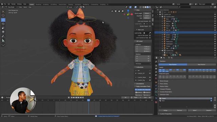The width and height of the screenshot is (217, 122).
Task: Switch to the UV Editing workspace tab
Action: click(x=54, y=4)
